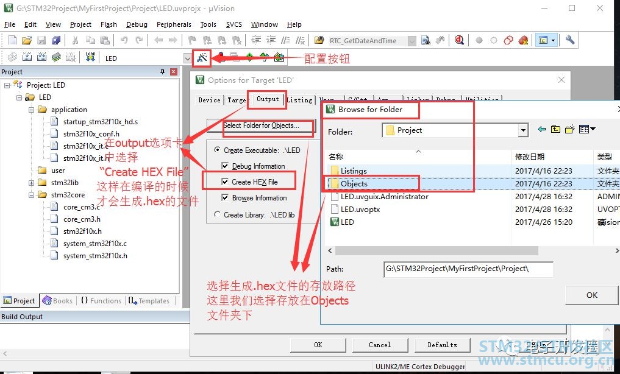Click the horizontal scrollbar in Browse dialog
Viewport: 620px width, 374px height.
[x=436, y=250]
